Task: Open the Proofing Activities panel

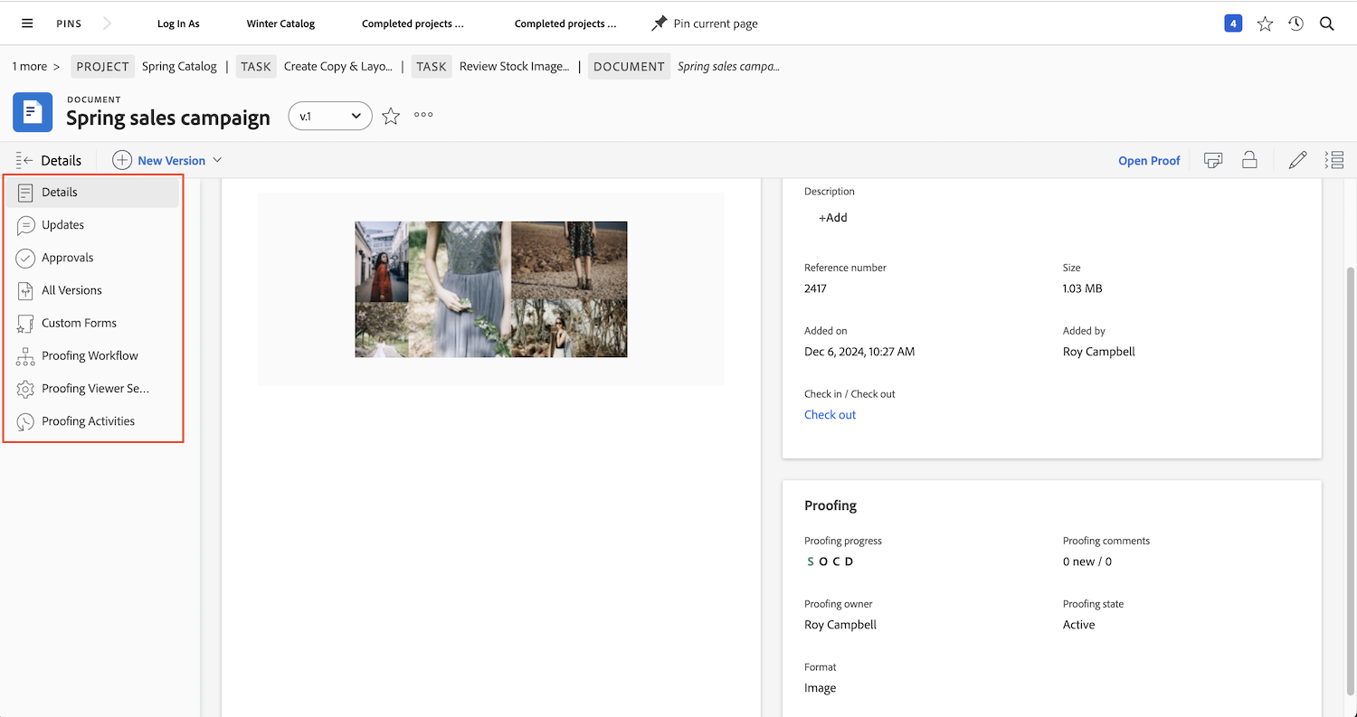Action: (x=88, y=420)
